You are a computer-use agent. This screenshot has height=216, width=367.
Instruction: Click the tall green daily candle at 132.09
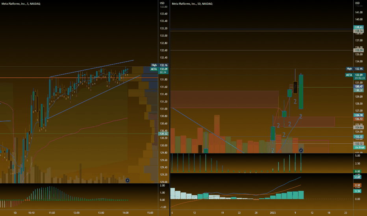[301, 92]
